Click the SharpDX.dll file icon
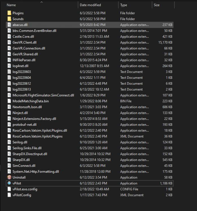197x211 pixels. (x=9, y=160)
